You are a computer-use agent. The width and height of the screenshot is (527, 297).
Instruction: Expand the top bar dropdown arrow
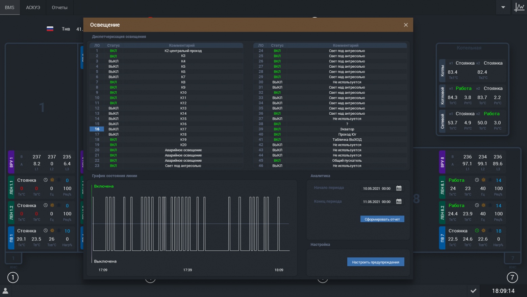coord(503,7)
